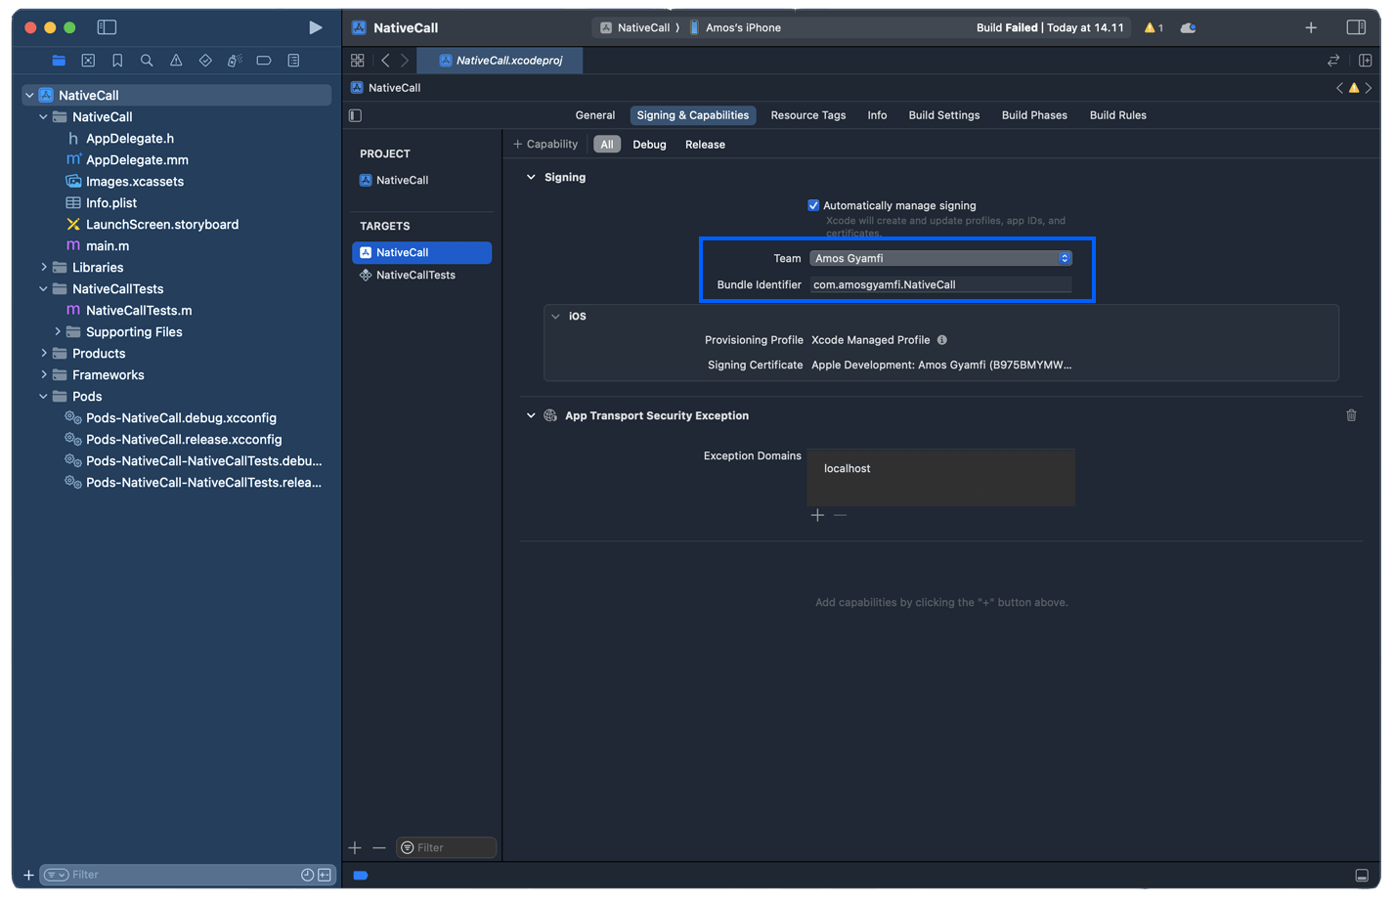Jump to previous issue arrow
Viewport: 1393px width, 903px height.
(1339, 88)
